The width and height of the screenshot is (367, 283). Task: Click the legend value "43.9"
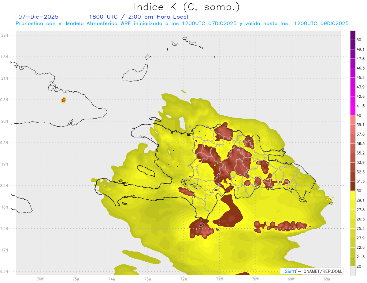pyautogui.click(x=360, y=87)
